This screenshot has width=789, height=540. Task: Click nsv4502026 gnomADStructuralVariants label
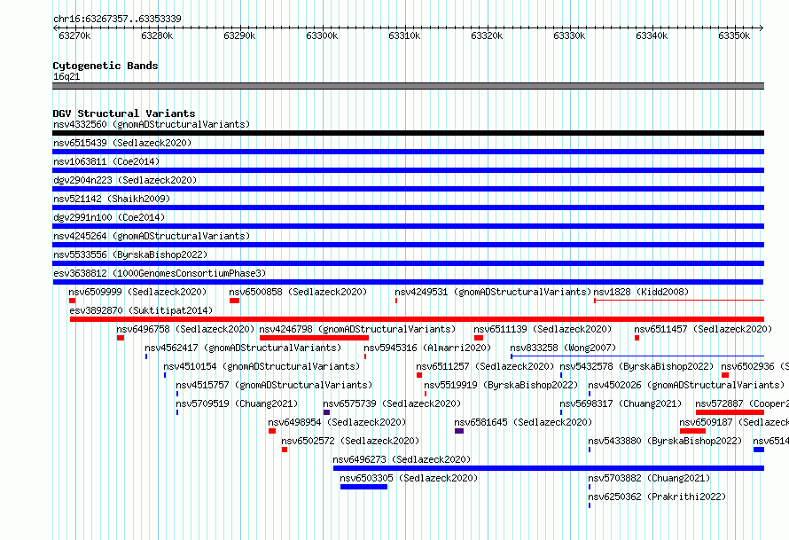(x=686, y=385)
